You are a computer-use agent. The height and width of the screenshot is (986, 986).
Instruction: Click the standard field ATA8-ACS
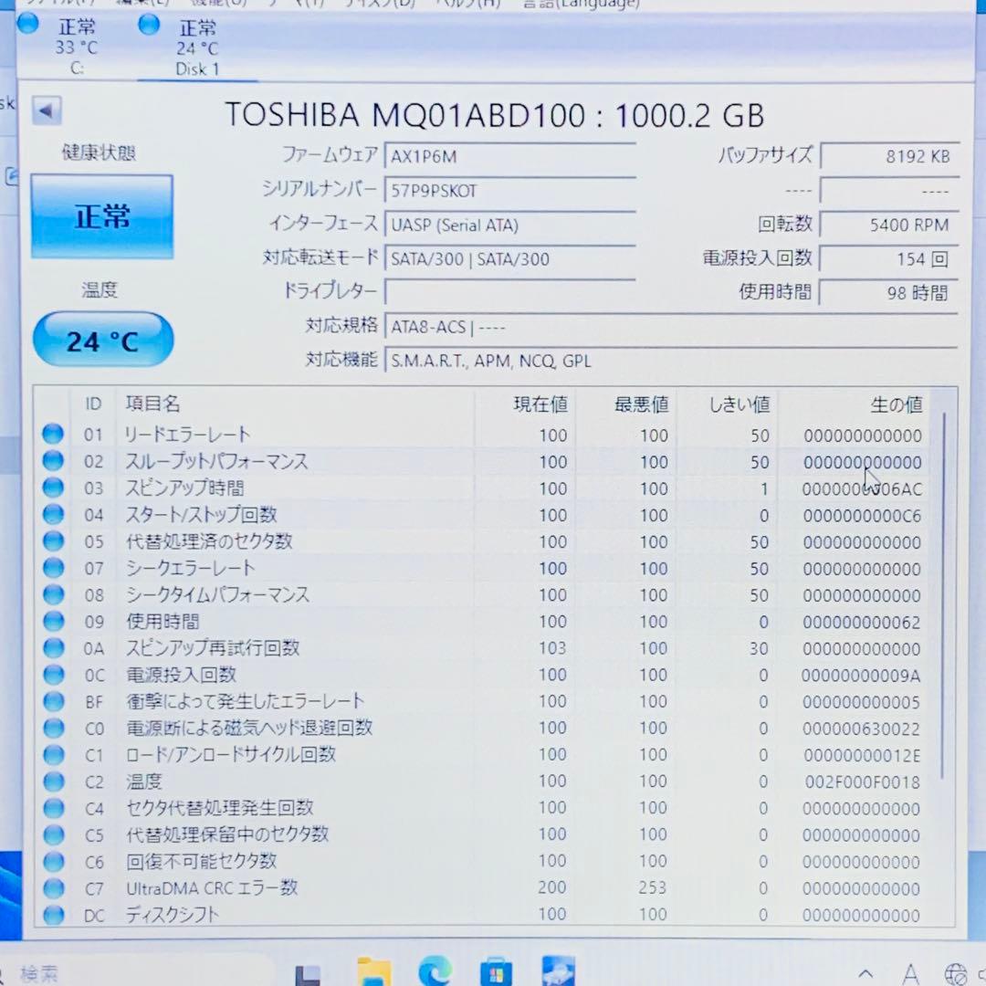tap(670, 327)
